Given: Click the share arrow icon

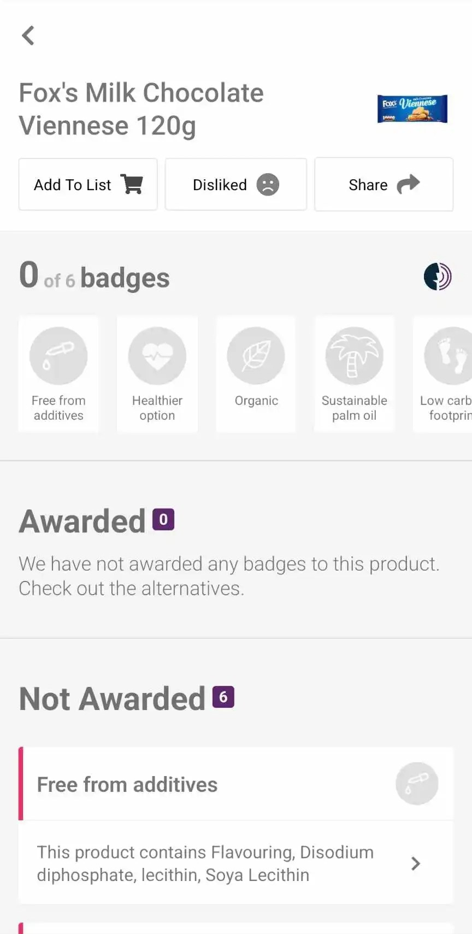Looking at the screenshot, I should click(408, 185).
